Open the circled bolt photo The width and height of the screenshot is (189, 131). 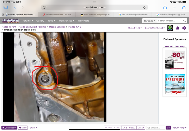(54, 77)
